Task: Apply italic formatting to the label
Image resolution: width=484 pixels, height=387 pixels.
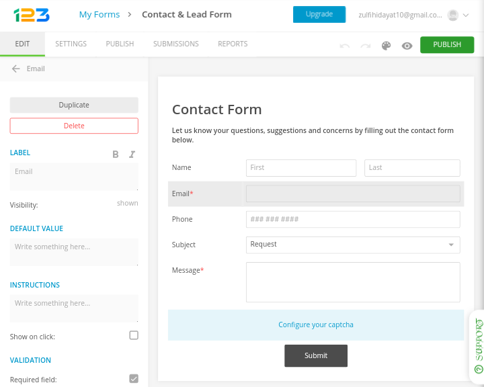Action: (x=132, y=155)
